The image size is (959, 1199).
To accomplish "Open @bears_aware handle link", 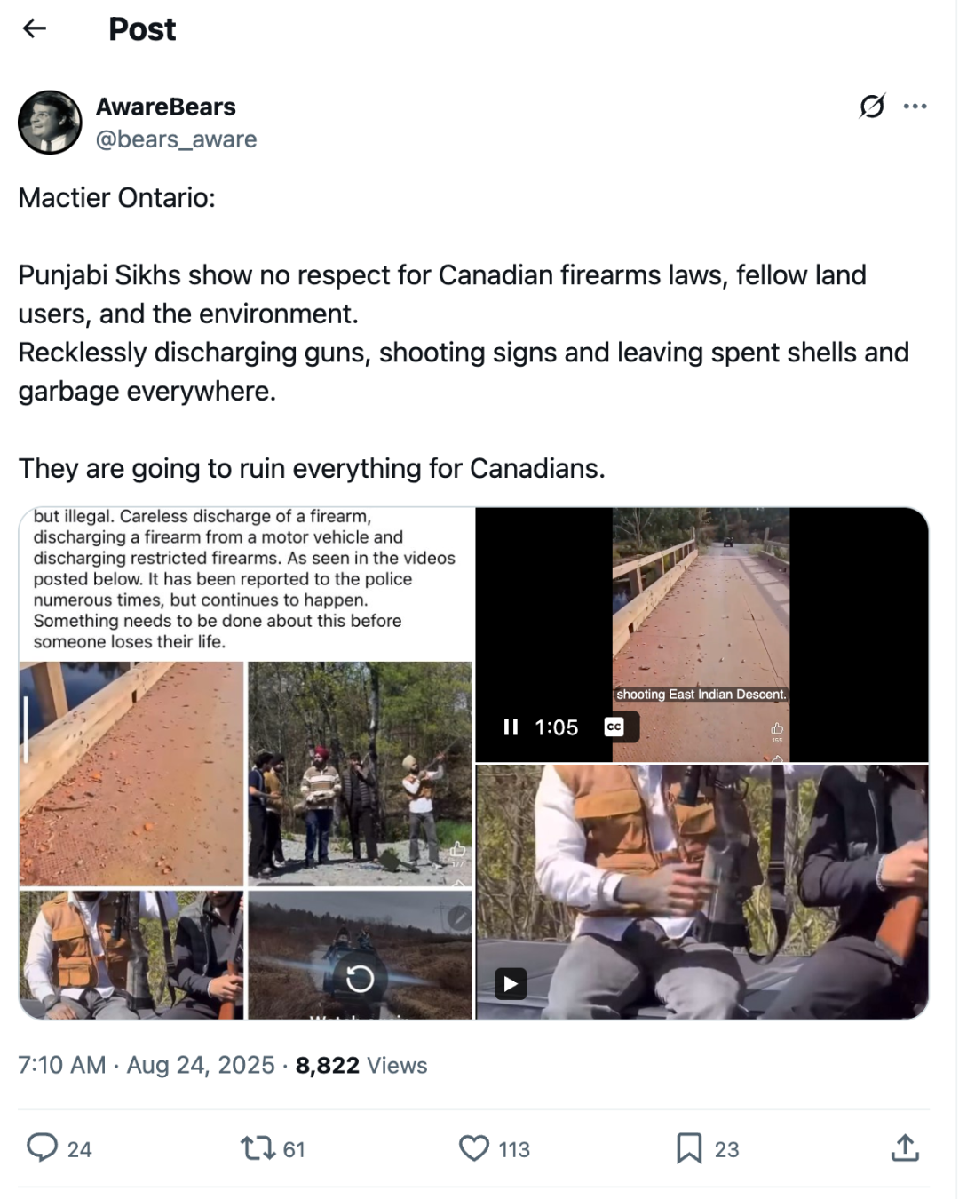I will click(176, 139).
